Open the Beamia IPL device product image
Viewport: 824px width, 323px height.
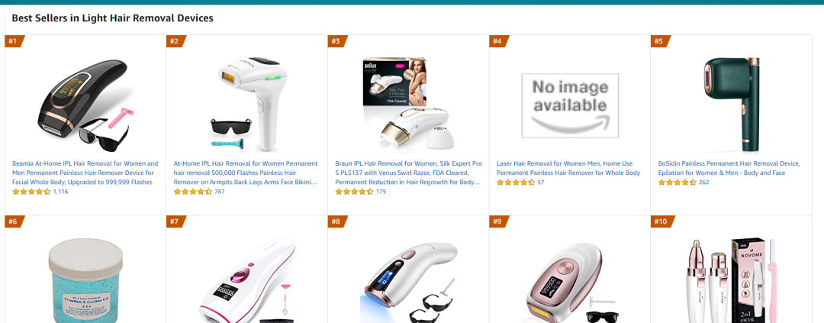point(85,105)
